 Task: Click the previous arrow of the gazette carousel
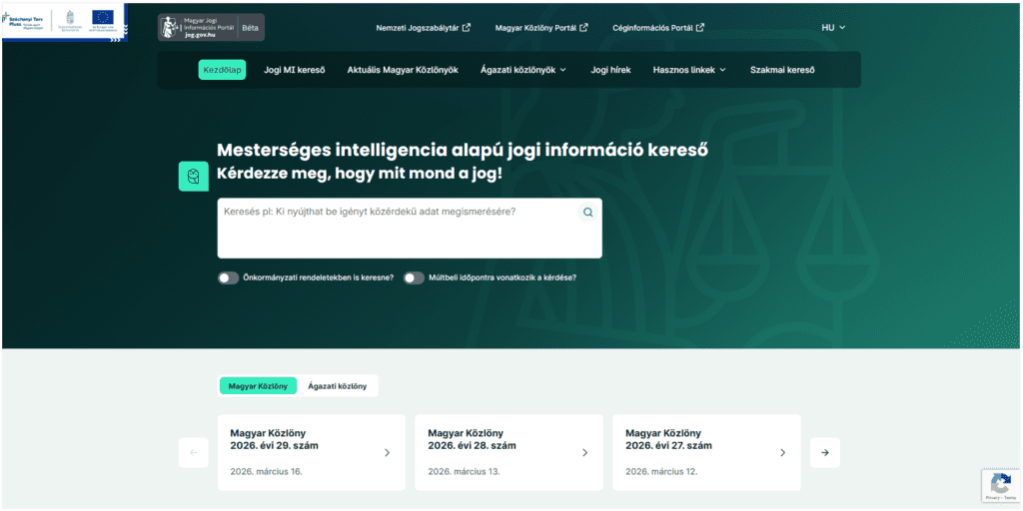[193, 453]
